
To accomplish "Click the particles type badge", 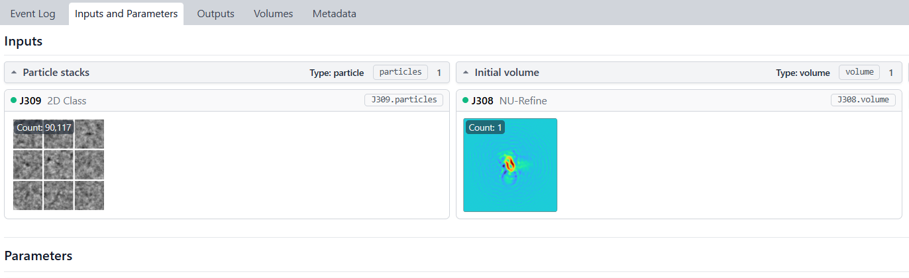I will pos(400,72).
